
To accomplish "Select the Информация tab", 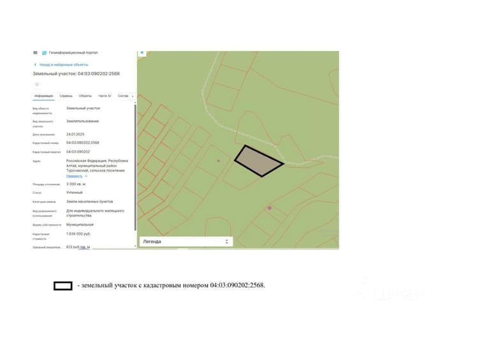I will tap(43, 96).
